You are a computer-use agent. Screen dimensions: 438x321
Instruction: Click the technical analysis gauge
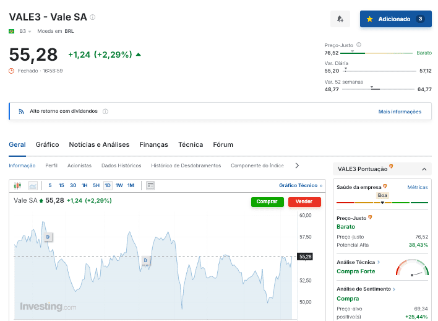pos(412,268)
